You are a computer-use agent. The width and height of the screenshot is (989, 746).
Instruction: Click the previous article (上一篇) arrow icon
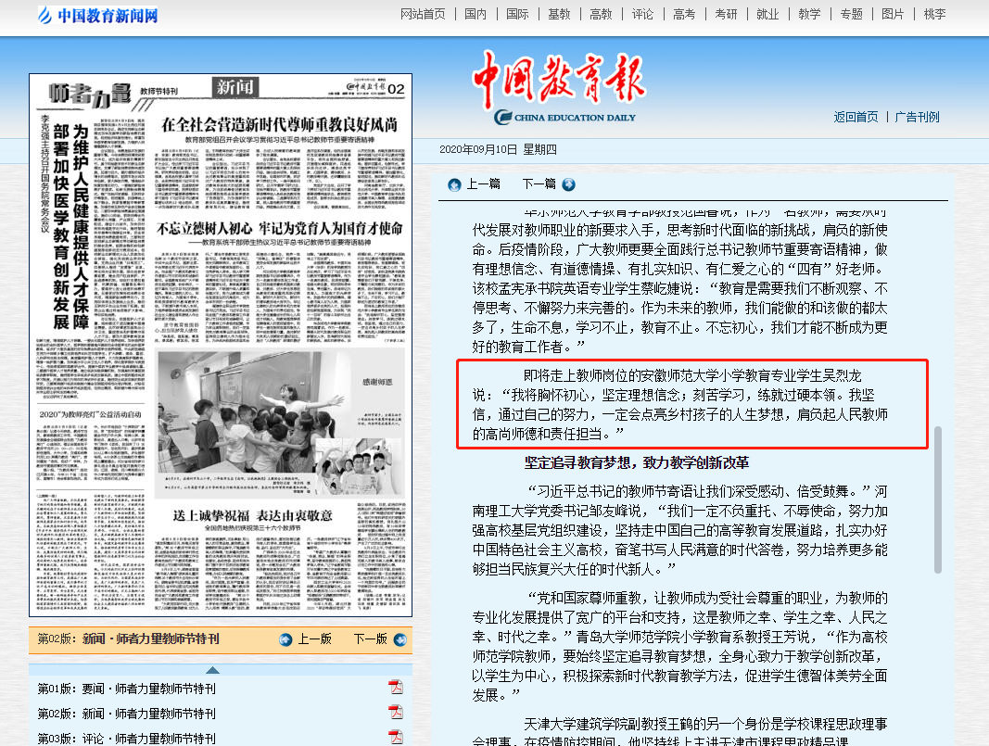point(454,184)
